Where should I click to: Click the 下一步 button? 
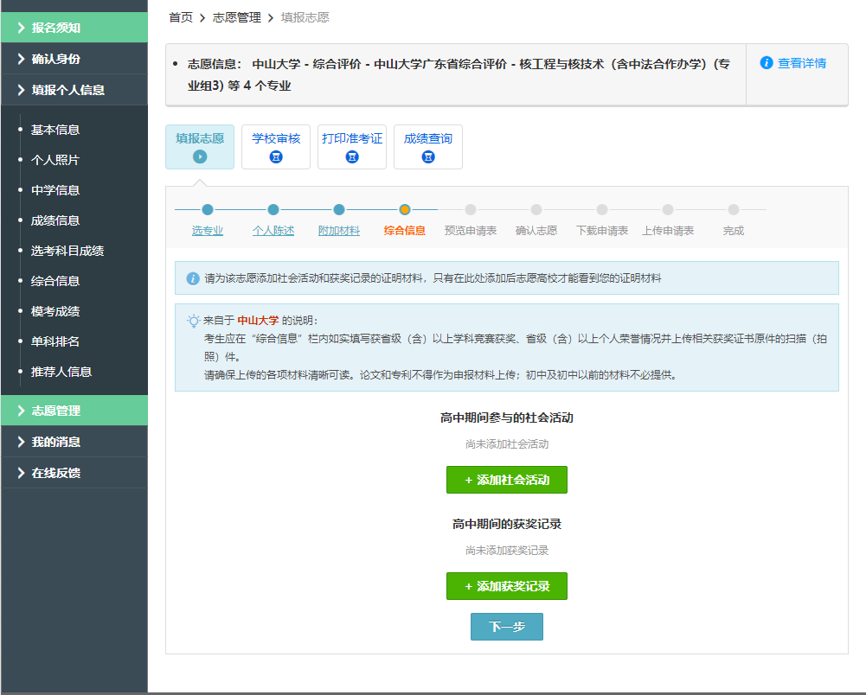(x=507, y=627)
